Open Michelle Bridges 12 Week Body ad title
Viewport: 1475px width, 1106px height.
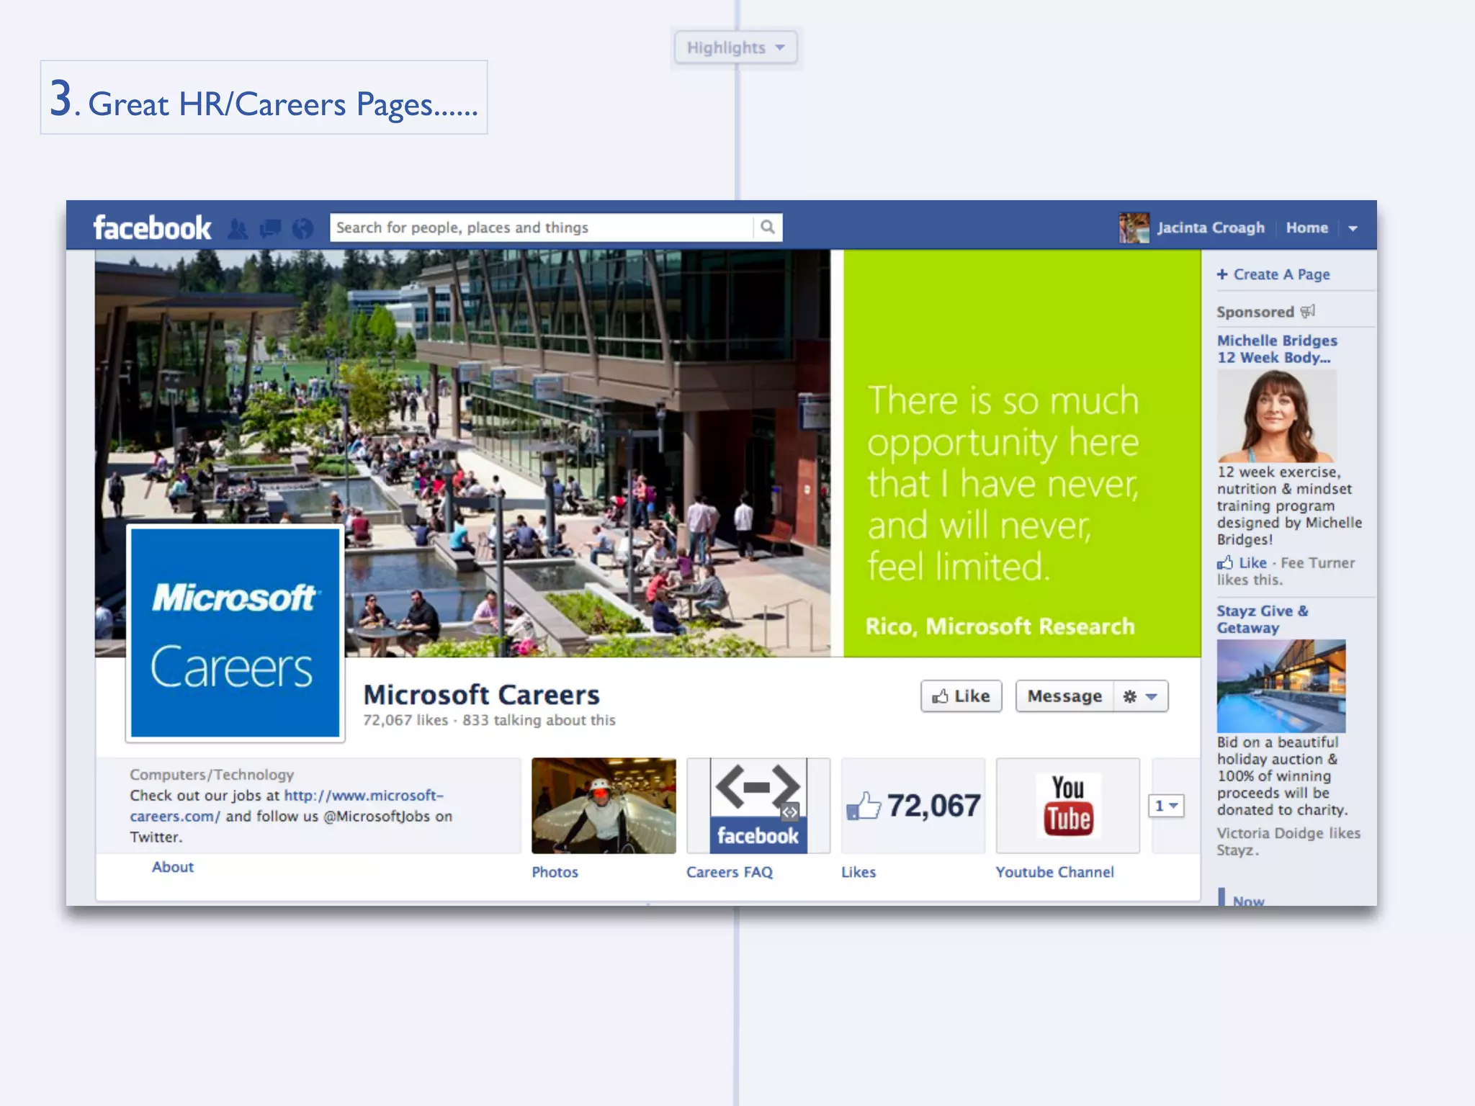(x=1277, y=349)
